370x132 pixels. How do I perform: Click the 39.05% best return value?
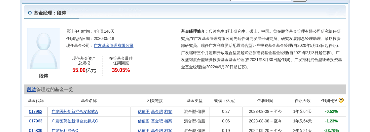tap(121, 70)
